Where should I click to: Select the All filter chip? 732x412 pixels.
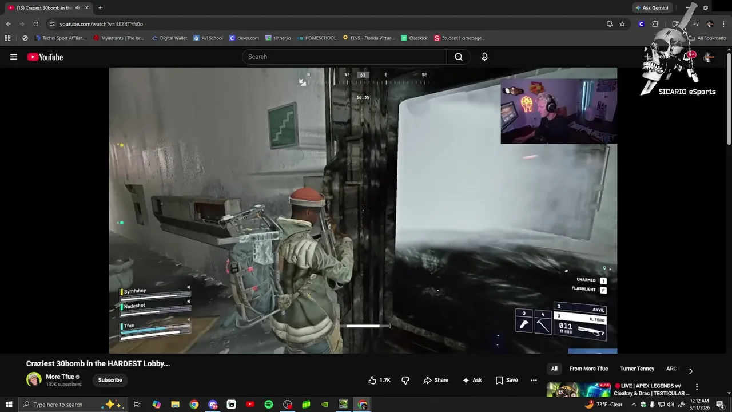coord(554,369)
